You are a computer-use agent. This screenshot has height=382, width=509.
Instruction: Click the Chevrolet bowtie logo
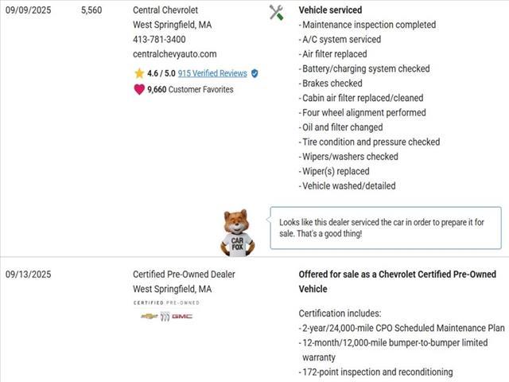coord(149,316)
